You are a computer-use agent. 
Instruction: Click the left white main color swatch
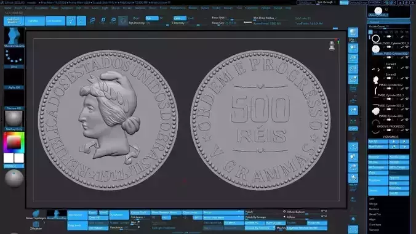[9, 158]
